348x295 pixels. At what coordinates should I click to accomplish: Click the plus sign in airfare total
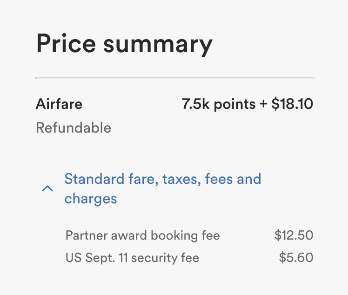[x=264, y=104]
